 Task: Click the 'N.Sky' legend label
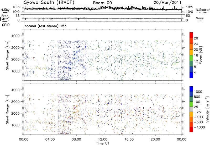pos(5,10)
